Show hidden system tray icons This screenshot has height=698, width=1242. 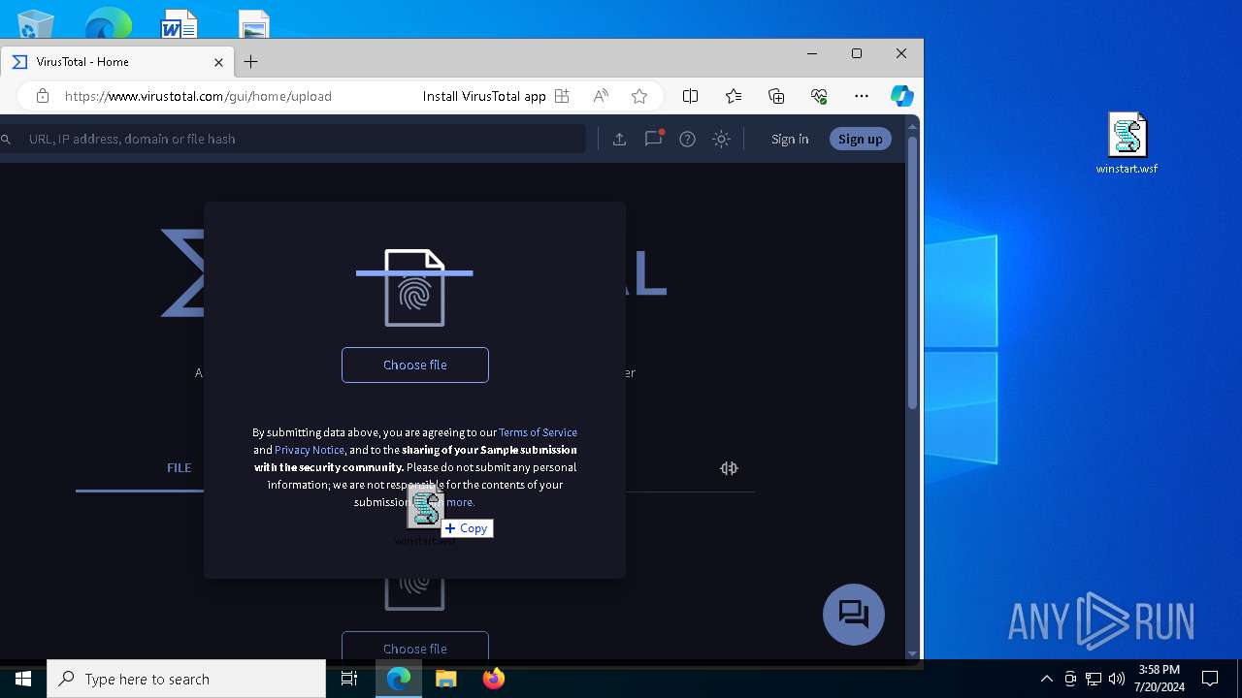[x=1046, y=679]
